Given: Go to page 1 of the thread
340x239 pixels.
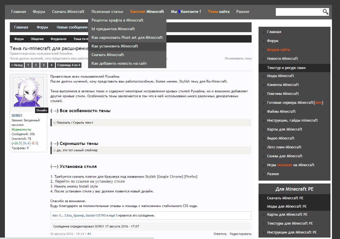Looking at the screenshot, I should [x=28, y=65].
